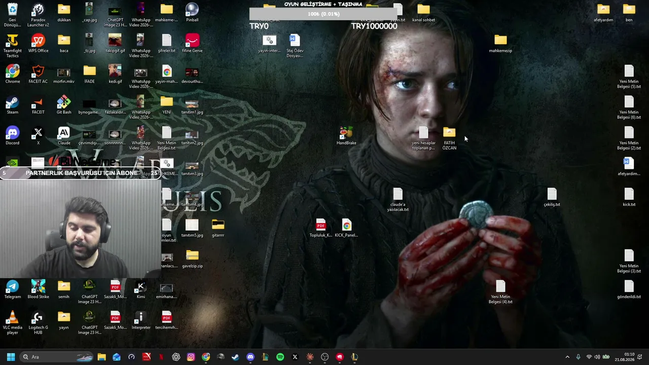
Task: Select the Topluluk_K PDF file
Action: click(x=320, y=228)
